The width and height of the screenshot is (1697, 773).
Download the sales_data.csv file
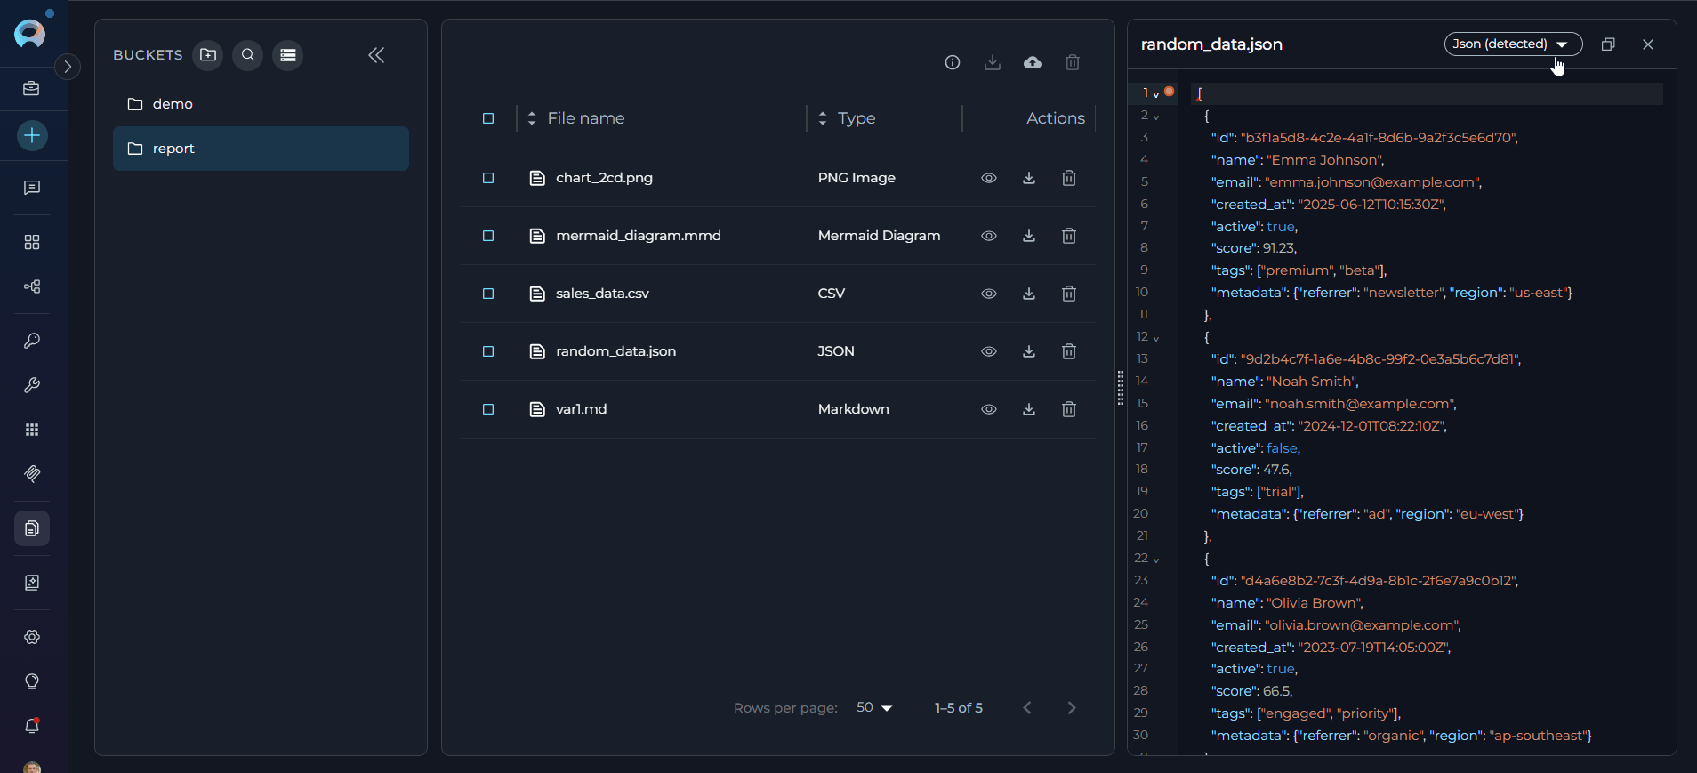point(1029,294)
